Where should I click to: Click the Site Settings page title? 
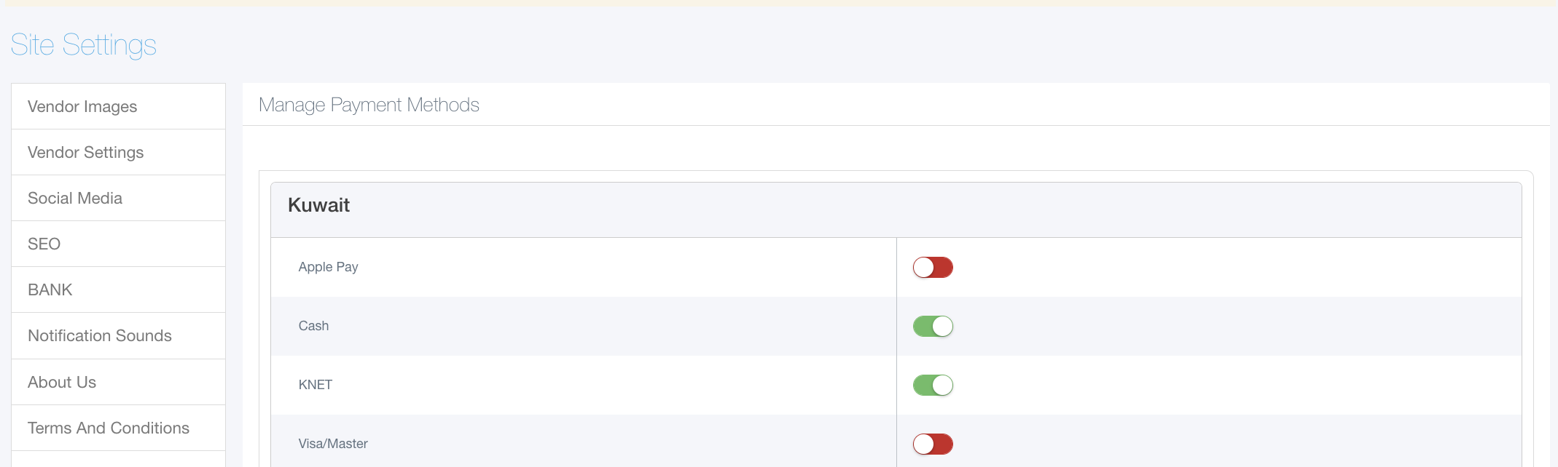point(84,45)
